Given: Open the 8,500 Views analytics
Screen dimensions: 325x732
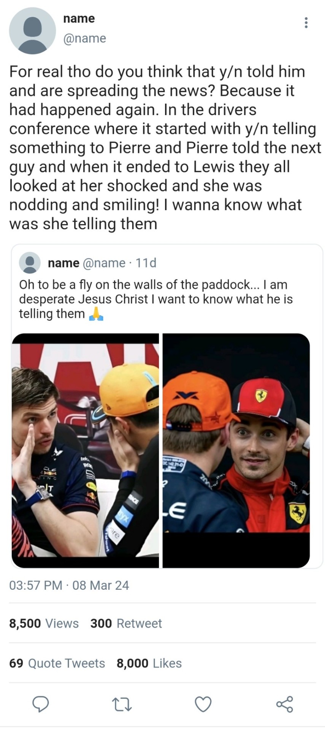Looking at the screenshot, I should click(x=44, y=623).
